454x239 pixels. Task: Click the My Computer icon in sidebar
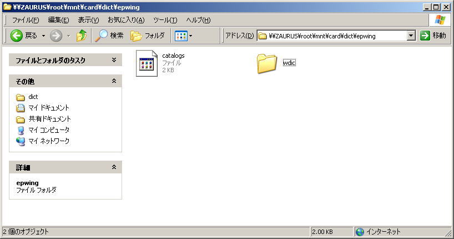tap(21, 130)
